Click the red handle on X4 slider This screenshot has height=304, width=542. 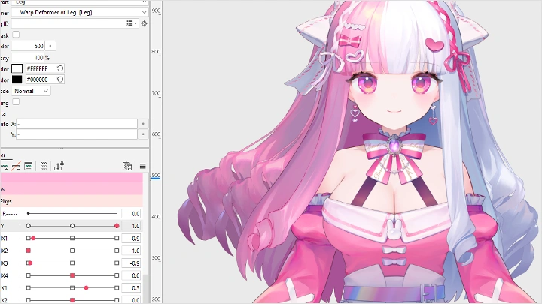pos(72,275)
